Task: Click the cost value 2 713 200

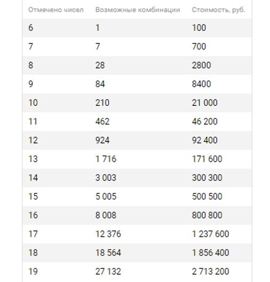Action: [x=210, y=271]
